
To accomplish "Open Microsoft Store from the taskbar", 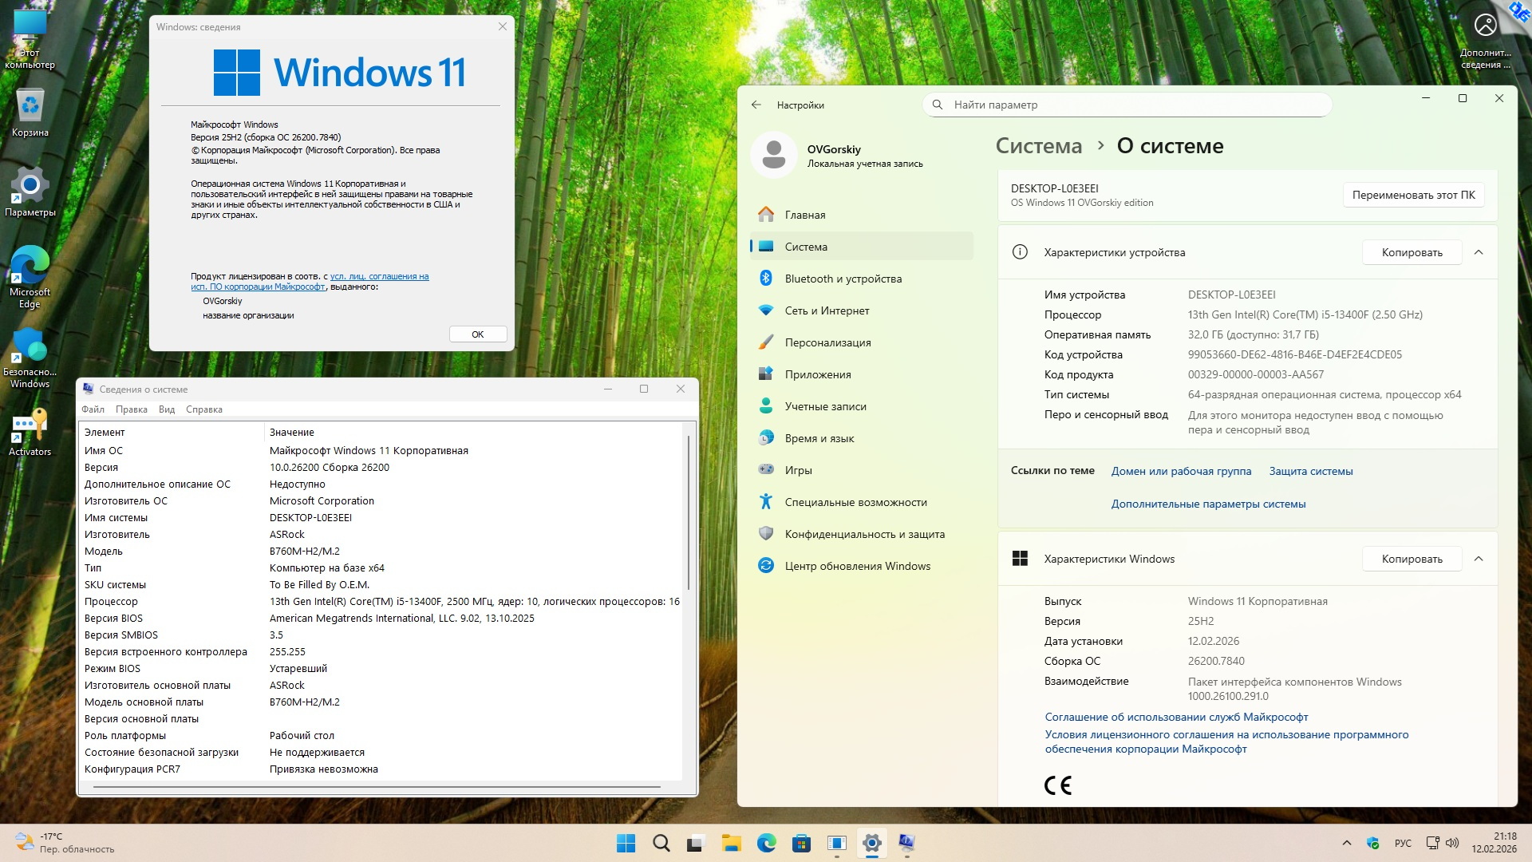I will 801,843.
